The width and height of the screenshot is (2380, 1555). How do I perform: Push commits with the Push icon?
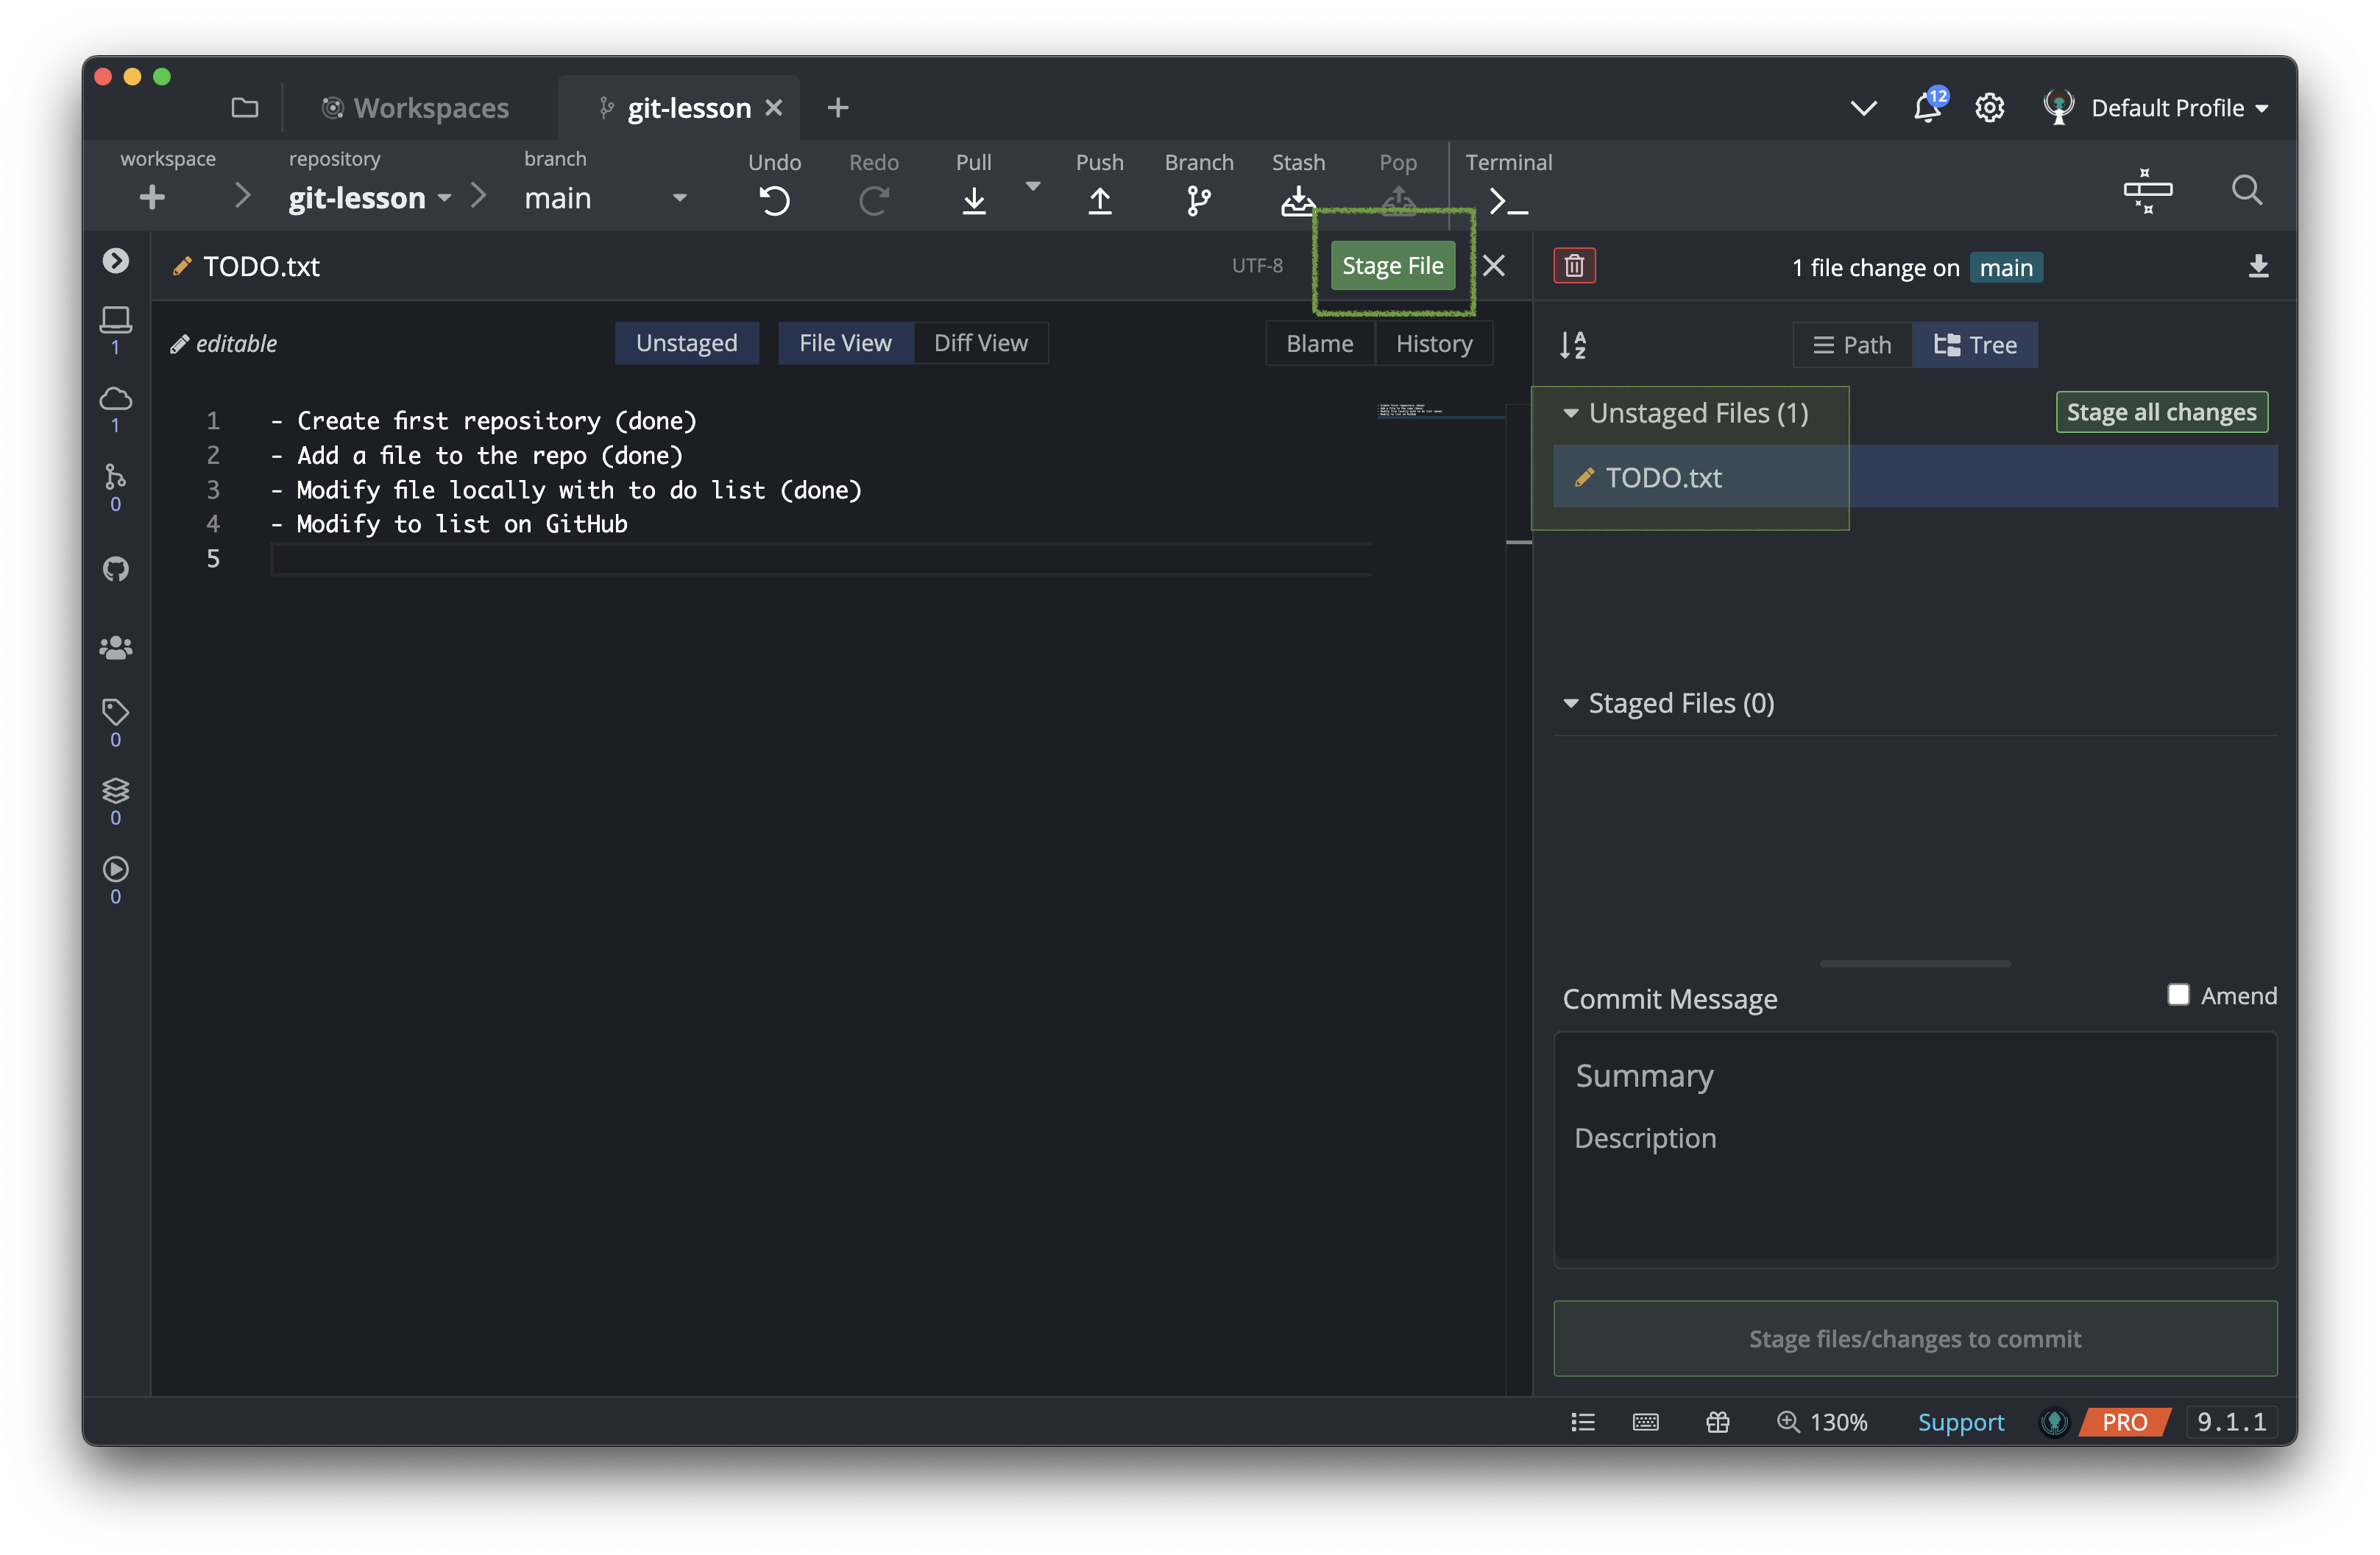click(x=1099, y=201)
